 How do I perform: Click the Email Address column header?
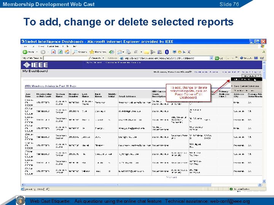pos(127,96)
